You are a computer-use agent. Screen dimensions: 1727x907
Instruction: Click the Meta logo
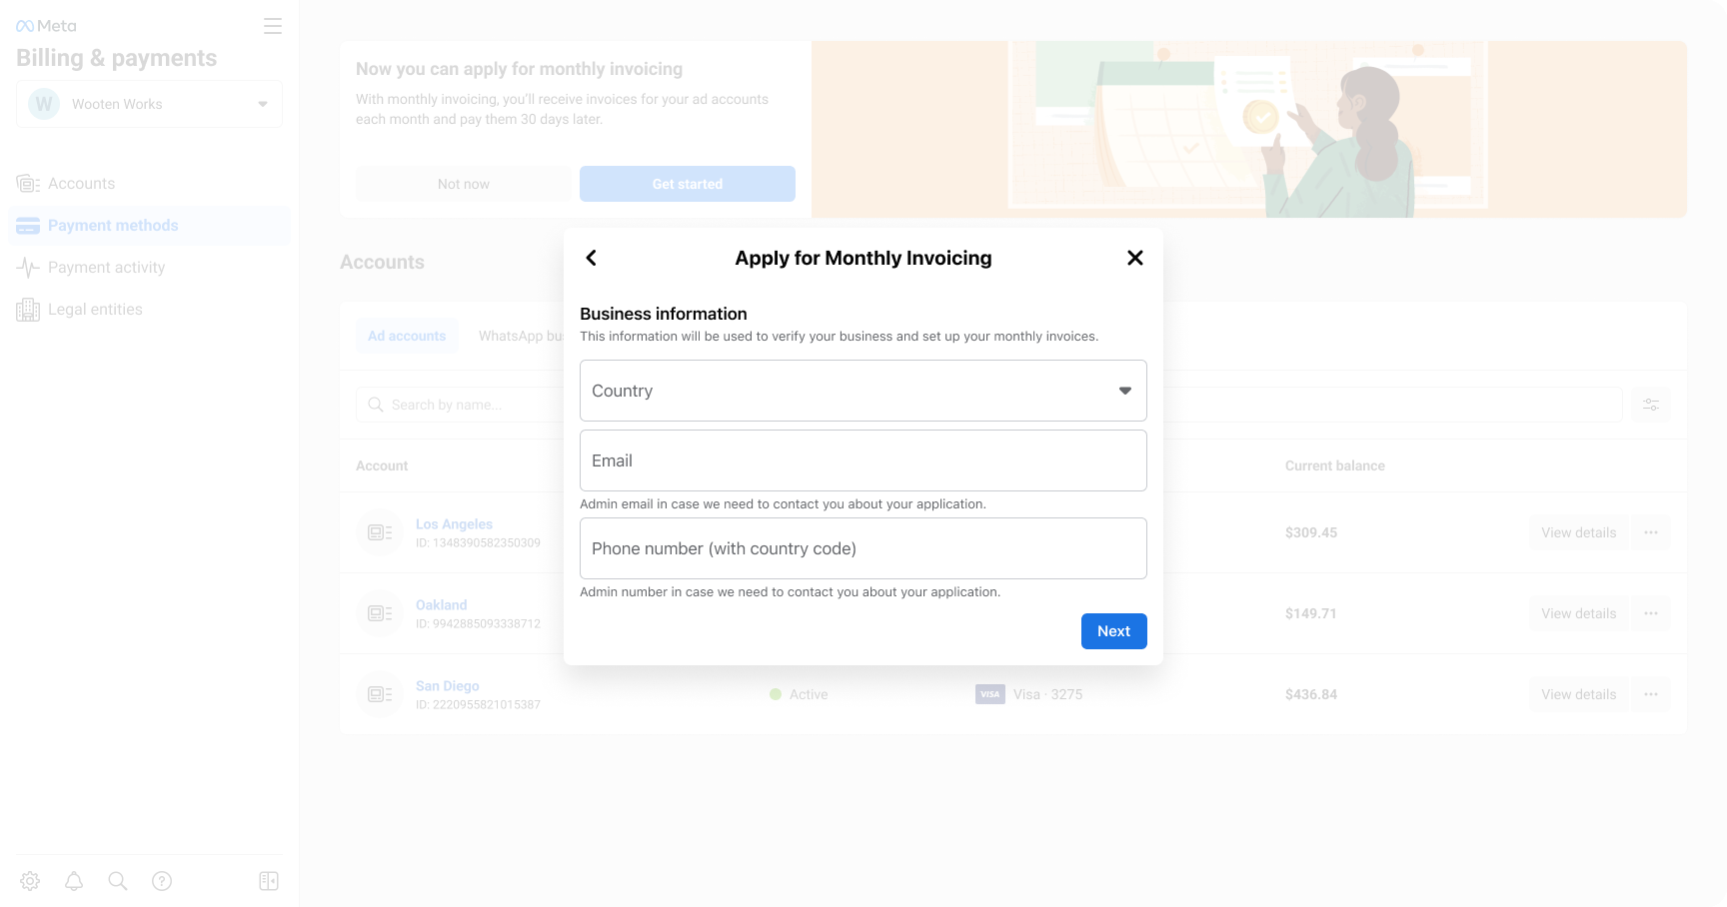coord(46,26)
